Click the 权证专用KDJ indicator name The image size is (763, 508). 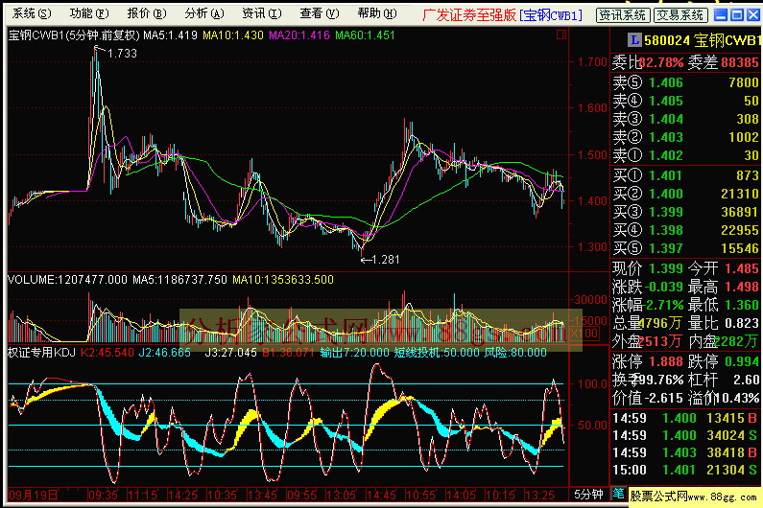[41, 353]
